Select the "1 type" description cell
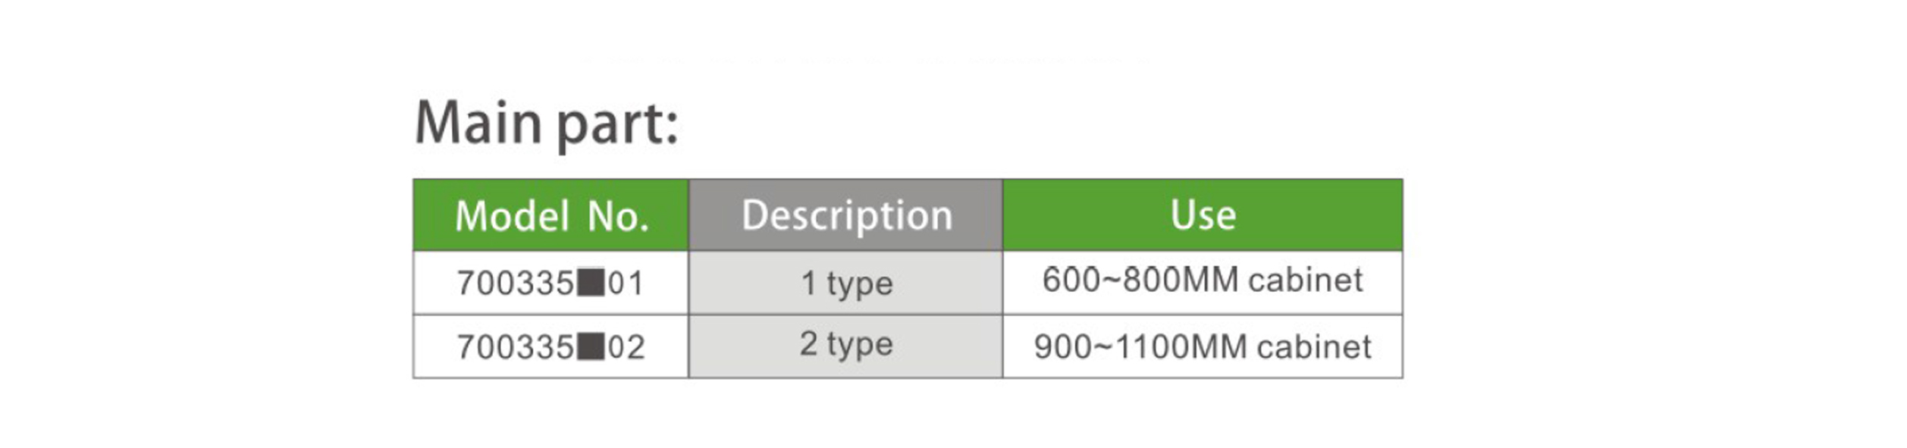 [x=846, y=284]
